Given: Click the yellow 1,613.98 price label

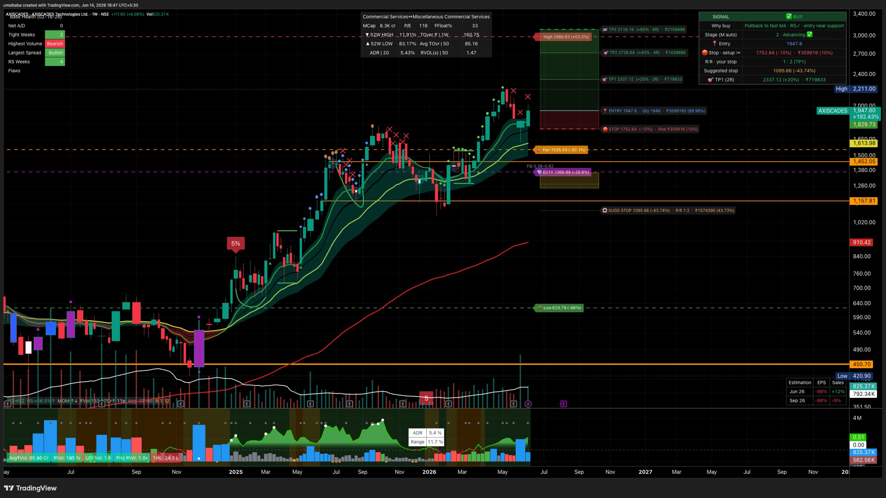Looking at the screenshot, I should tap(863, 143).
